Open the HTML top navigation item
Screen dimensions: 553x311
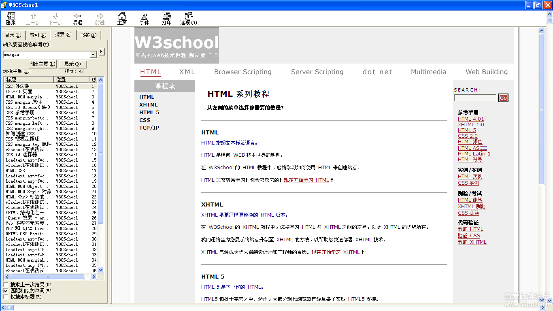pos(151,72)
